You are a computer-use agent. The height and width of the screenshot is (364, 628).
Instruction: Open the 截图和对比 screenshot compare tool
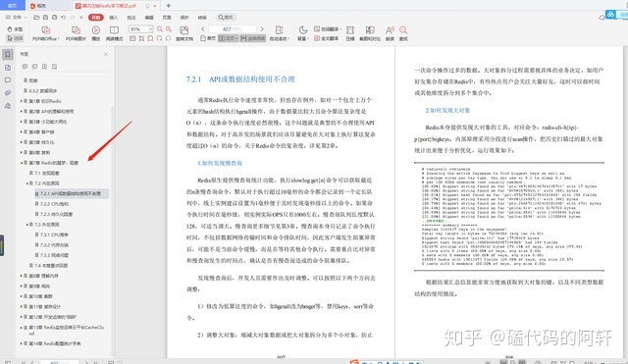[x=370, y=33]
